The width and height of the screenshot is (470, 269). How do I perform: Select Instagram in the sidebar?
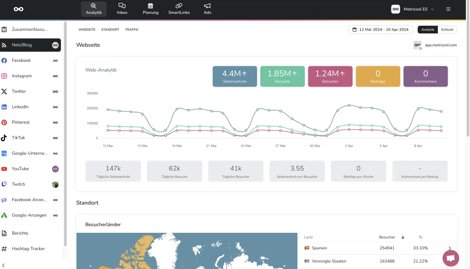point(22,76)
